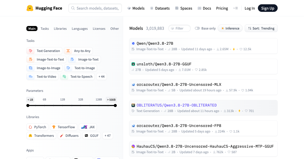304x159 pixels.
Task: Click the GGUF library icon
Action: click(86, 136)
